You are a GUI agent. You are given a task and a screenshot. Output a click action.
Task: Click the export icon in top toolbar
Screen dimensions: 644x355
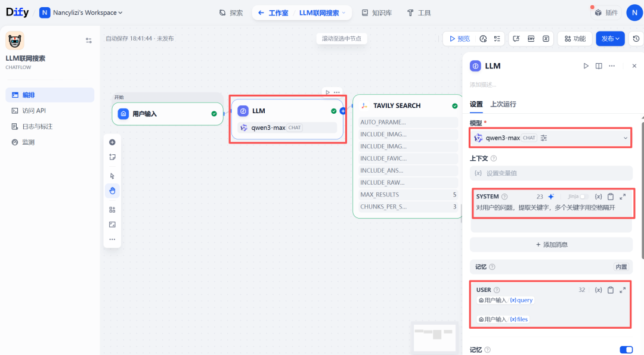[516, 39]
